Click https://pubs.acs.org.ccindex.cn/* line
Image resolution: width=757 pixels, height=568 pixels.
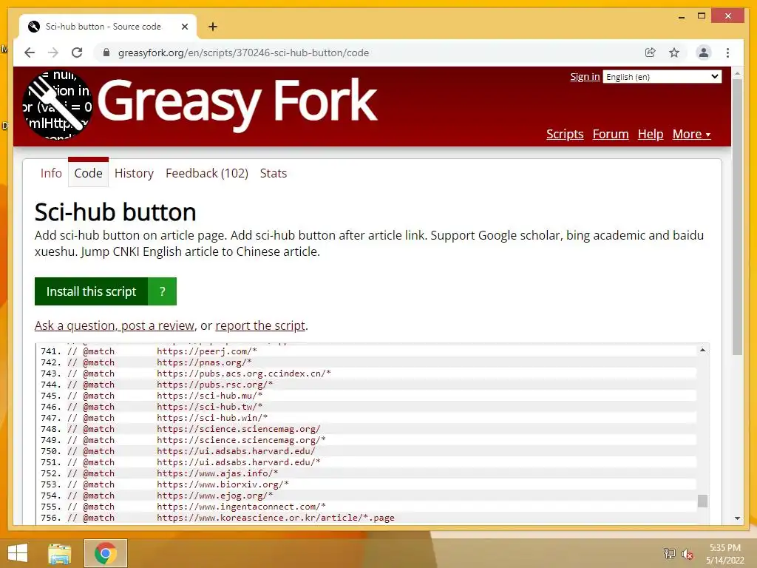tap(244, 373)
